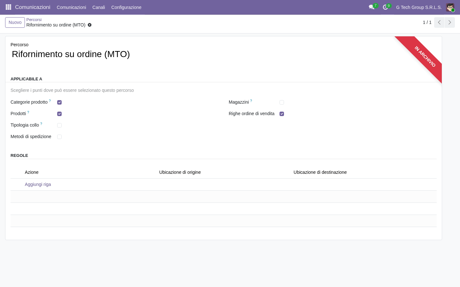The image size is (460, 287).
Task: Toggle the Categorie prodotto checkbox
Action: [x=59, y=102]
